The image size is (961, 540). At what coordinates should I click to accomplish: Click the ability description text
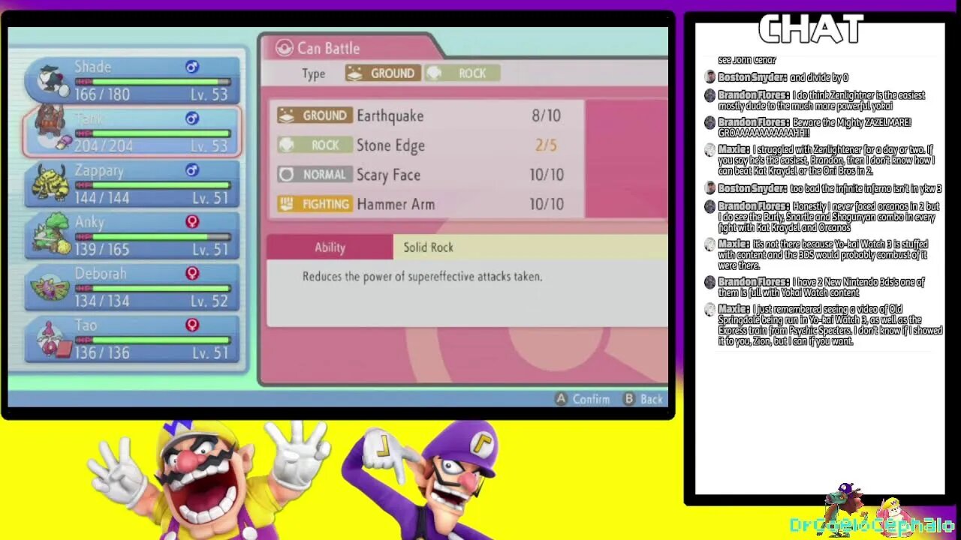click(x=422, y=277)
